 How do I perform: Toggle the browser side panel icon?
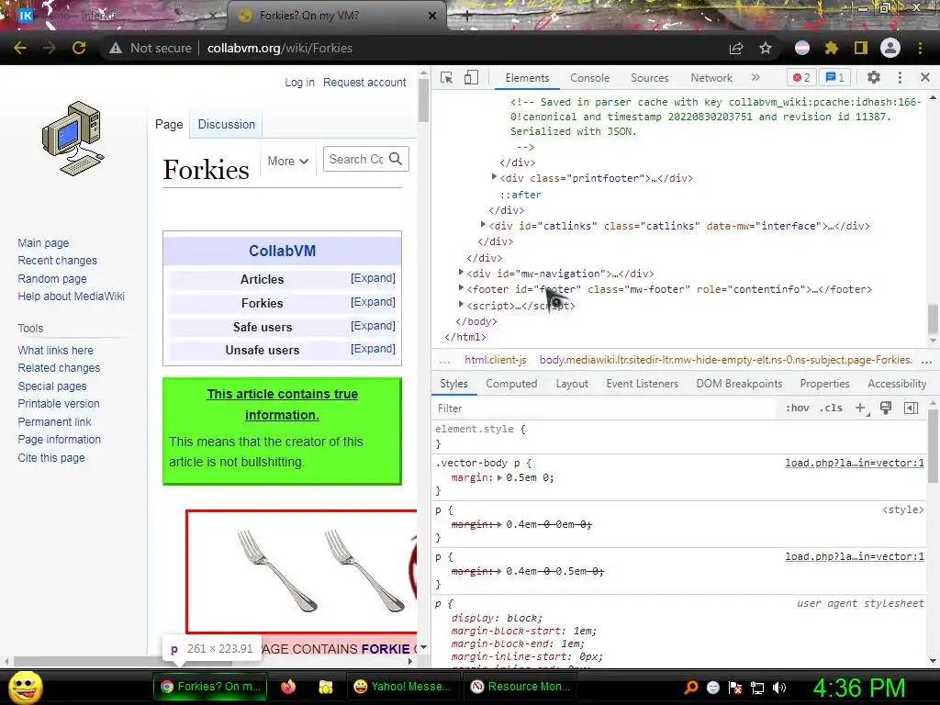point(861,48)
